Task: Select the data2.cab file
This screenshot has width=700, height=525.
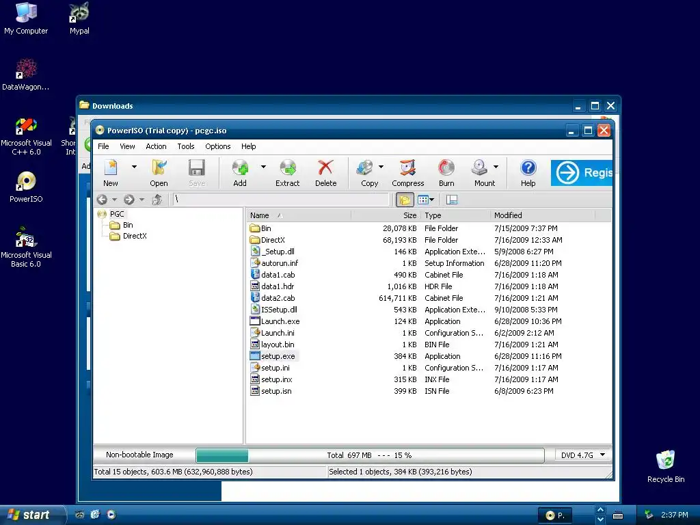Action: [x=278, y=298]
